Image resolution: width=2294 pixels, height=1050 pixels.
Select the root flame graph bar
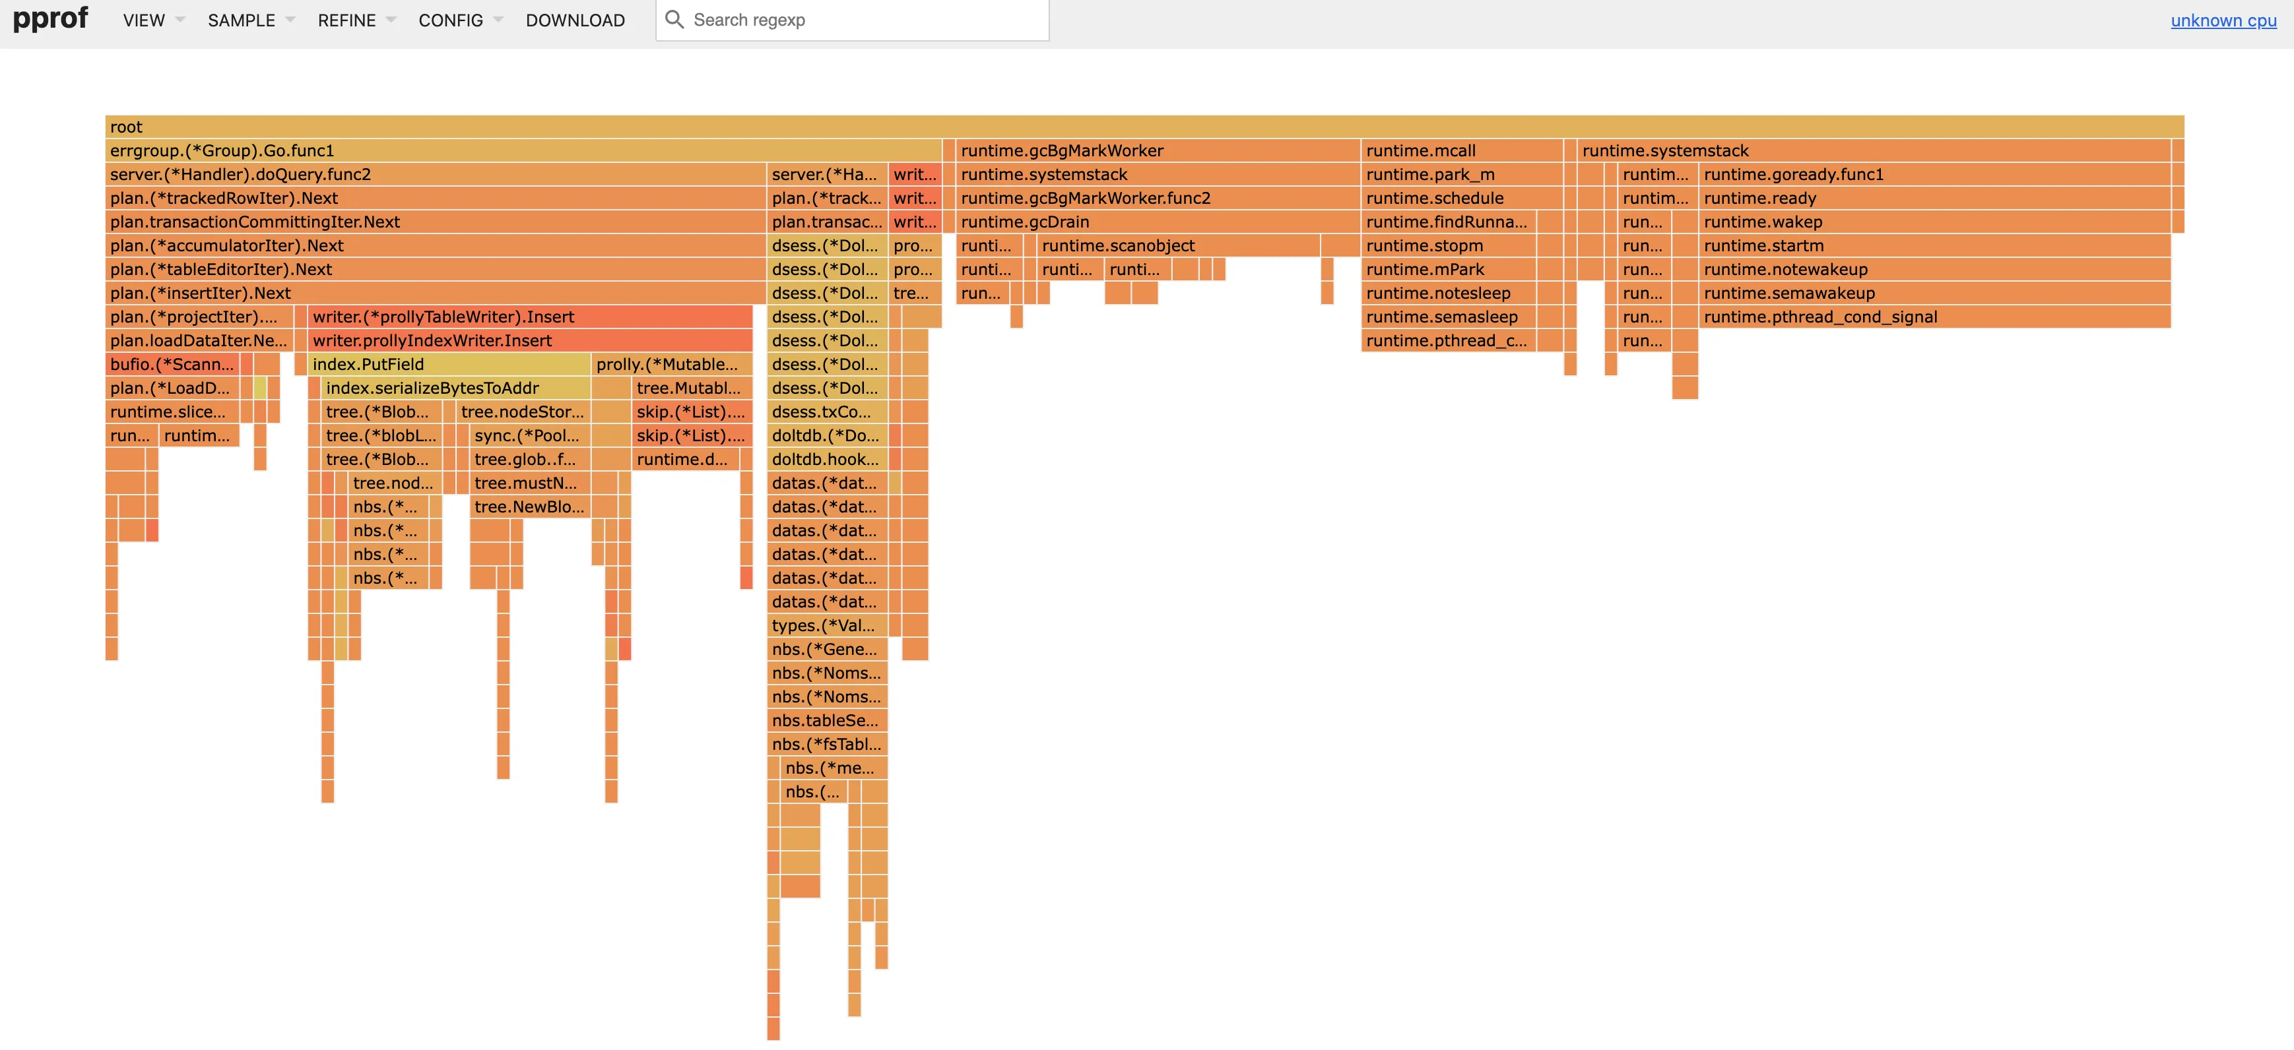[1144, 127]
